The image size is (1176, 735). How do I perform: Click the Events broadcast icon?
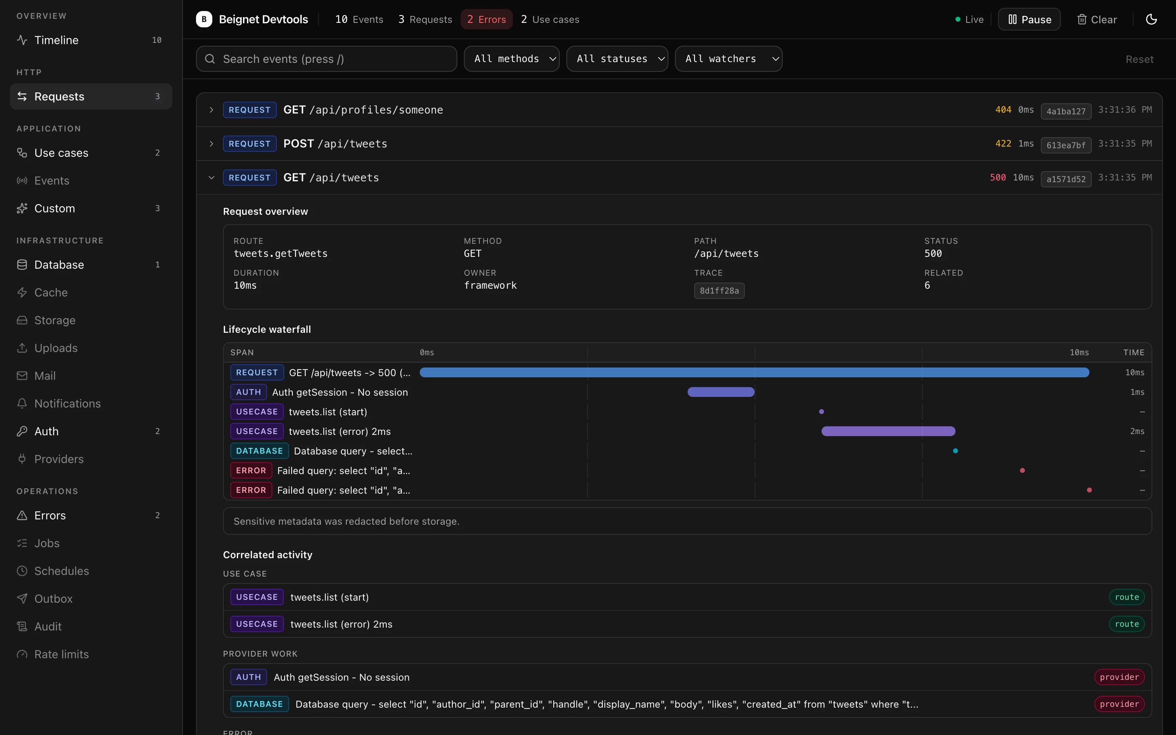pos(22,180)
